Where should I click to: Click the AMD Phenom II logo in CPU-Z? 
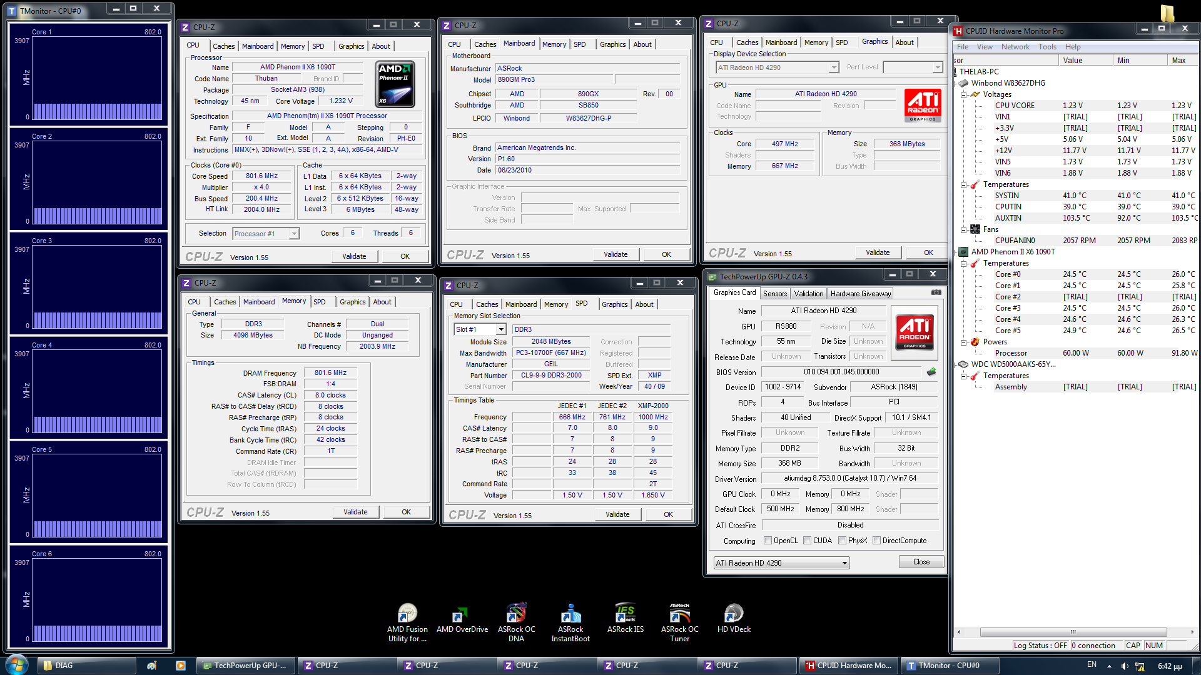pyautogui.click(x=395, y=84)
